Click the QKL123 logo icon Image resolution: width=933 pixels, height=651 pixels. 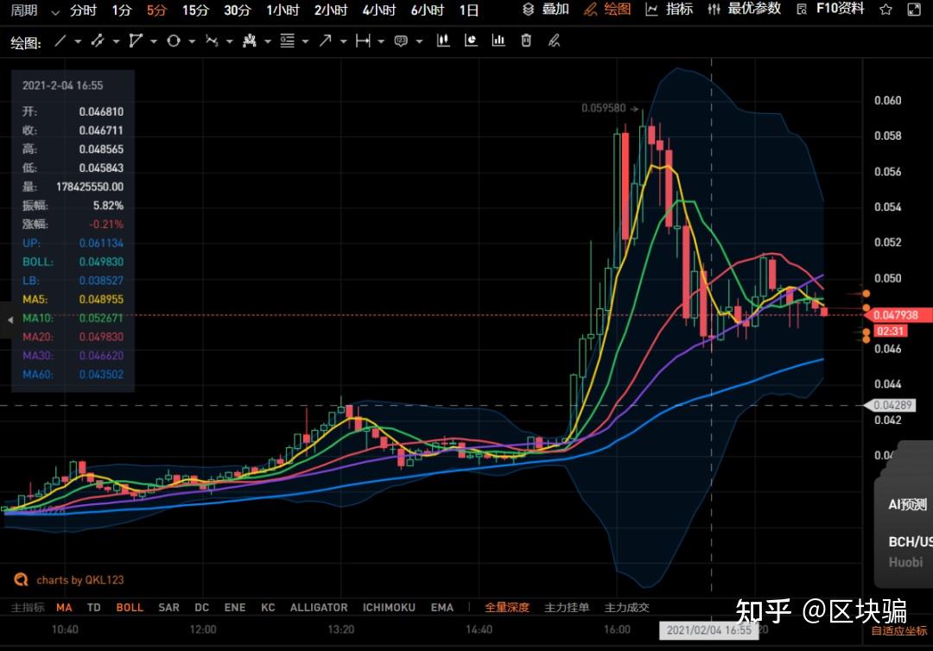21,579
